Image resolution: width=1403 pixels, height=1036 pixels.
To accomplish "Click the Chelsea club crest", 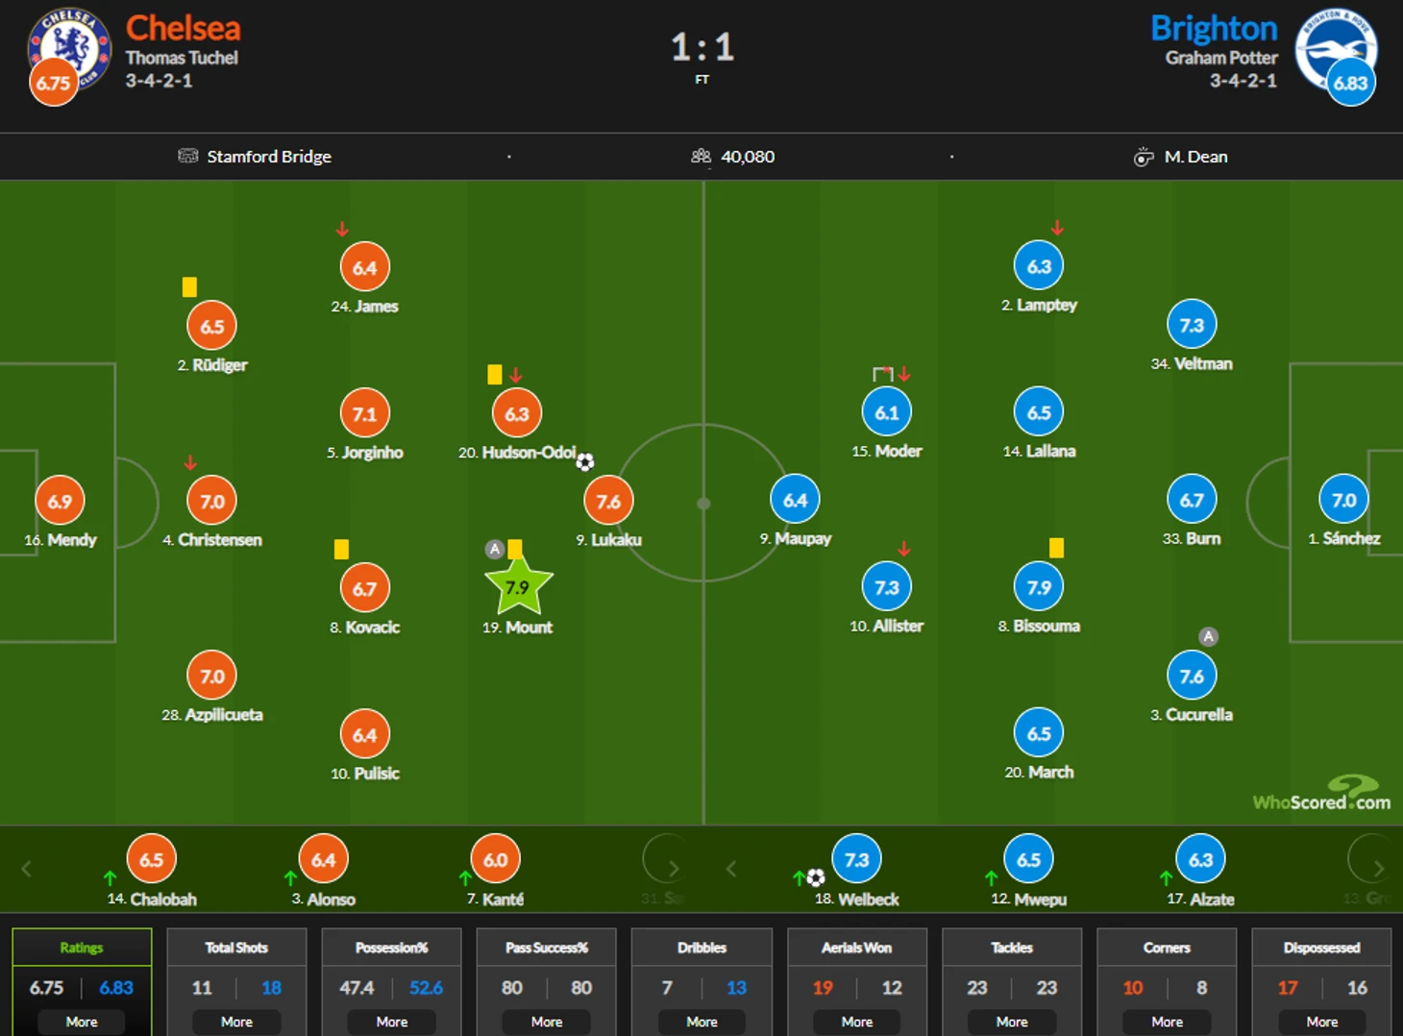I will pyautogui.click(x=69, y=47).
